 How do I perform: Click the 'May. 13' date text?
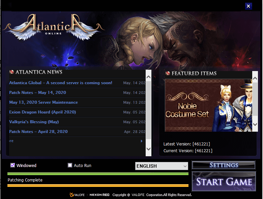click(x=134, y=102)
